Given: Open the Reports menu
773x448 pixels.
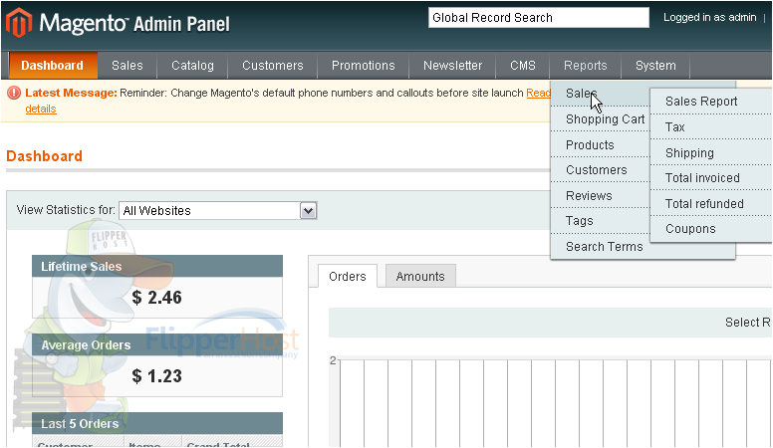Looking at the screenshot, I should point(585,66).
